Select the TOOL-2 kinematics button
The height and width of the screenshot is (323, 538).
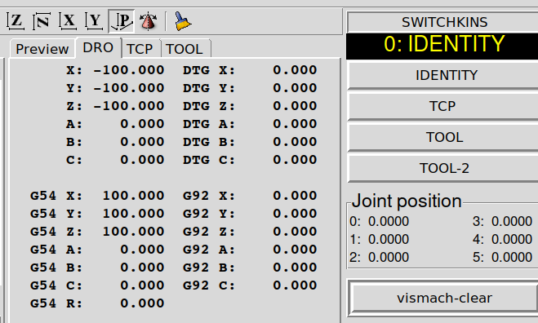click(444, 168)
